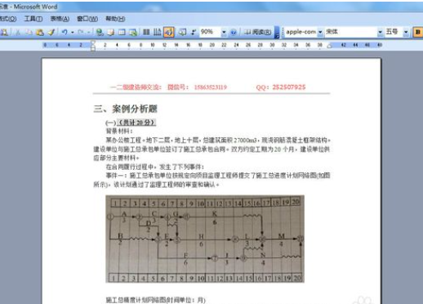Click the 阅读(R) reading button

pos(257,33)
